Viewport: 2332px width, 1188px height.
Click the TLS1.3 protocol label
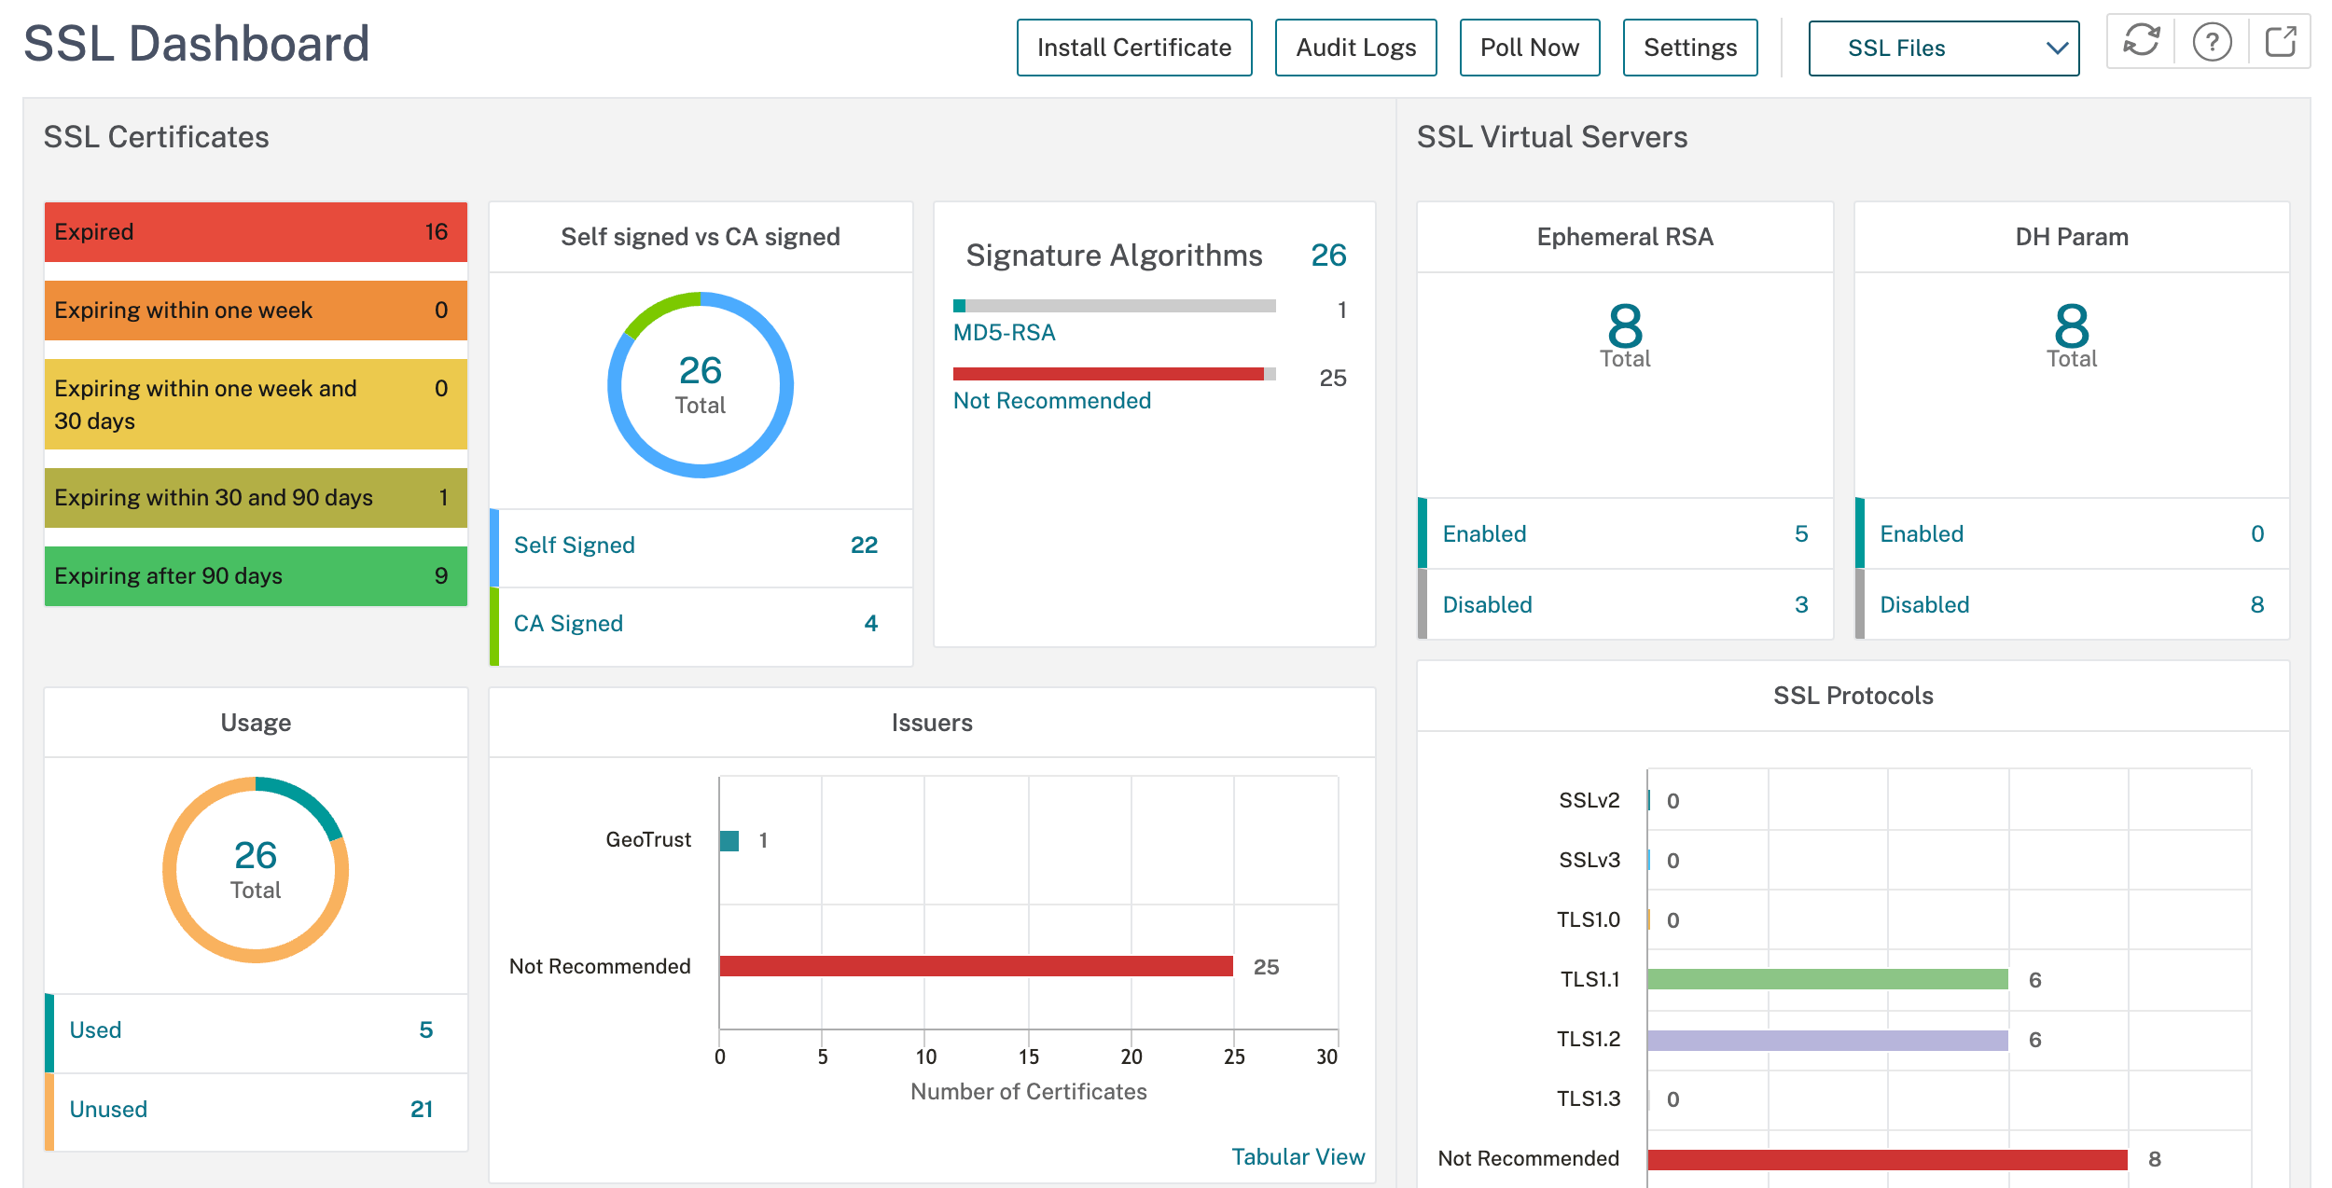coord(1589,1098)
